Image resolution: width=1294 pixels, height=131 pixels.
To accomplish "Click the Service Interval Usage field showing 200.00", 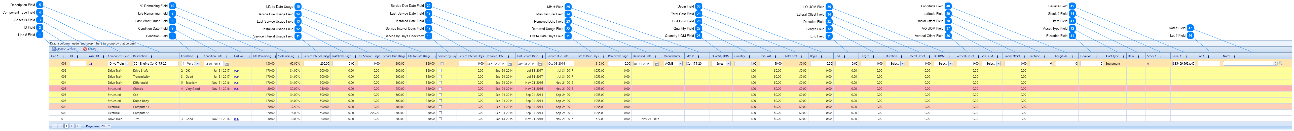I will point(316,64).
